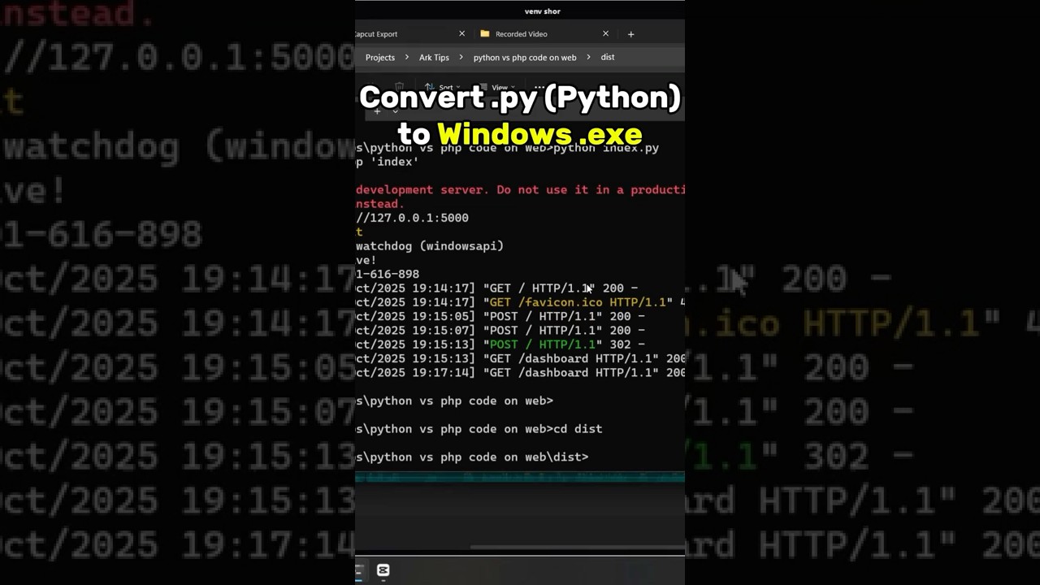Close the Capcut Export tab

click(461, 34)
